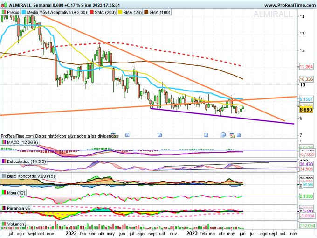Click 'ALMIRALL Semanal' chart title text
Screen dimensions: 317x238
coord(30,5)
